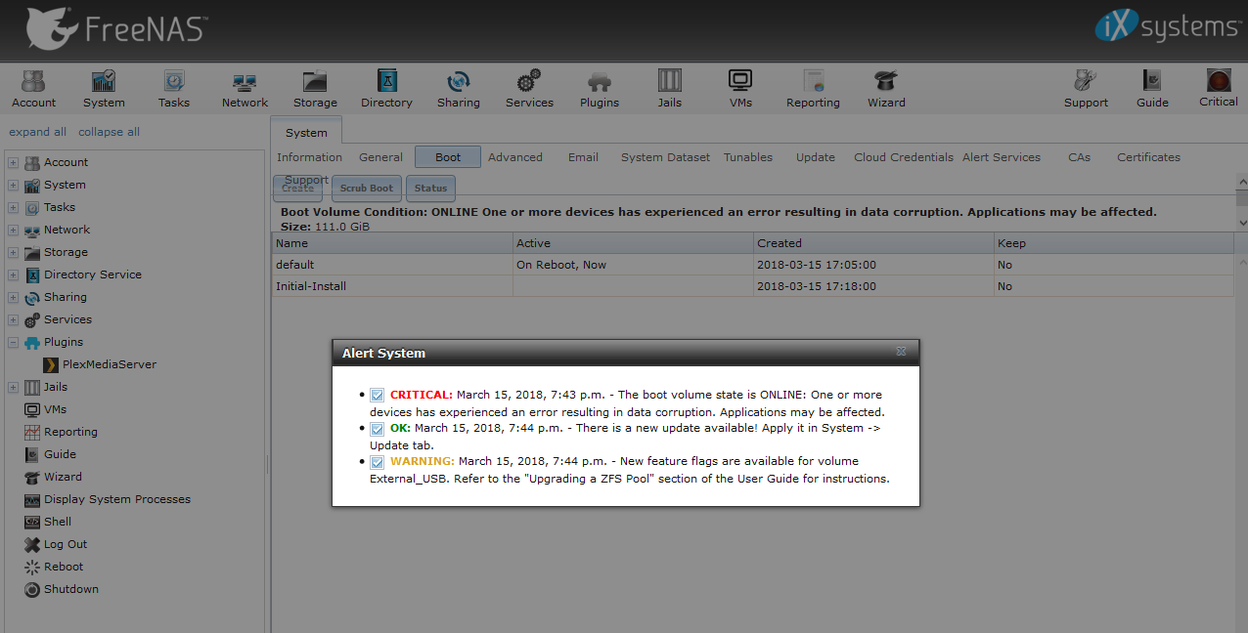Expand the Sharing tree node
1248x633 pixels.
[x=13, y=298]
